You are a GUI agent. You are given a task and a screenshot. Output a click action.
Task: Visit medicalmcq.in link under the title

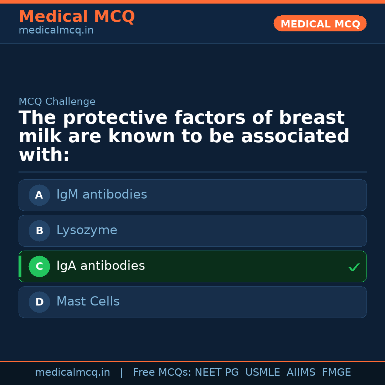tap(56, 30)
